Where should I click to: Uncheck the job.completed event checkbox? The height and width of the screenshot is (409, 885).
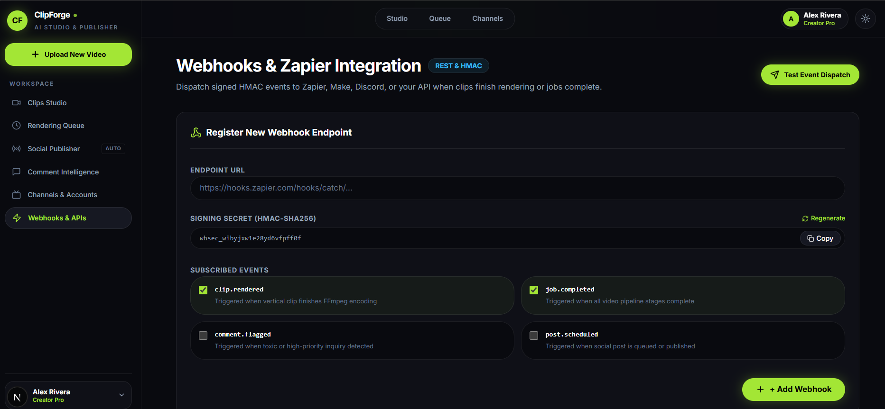coord(534,290)
